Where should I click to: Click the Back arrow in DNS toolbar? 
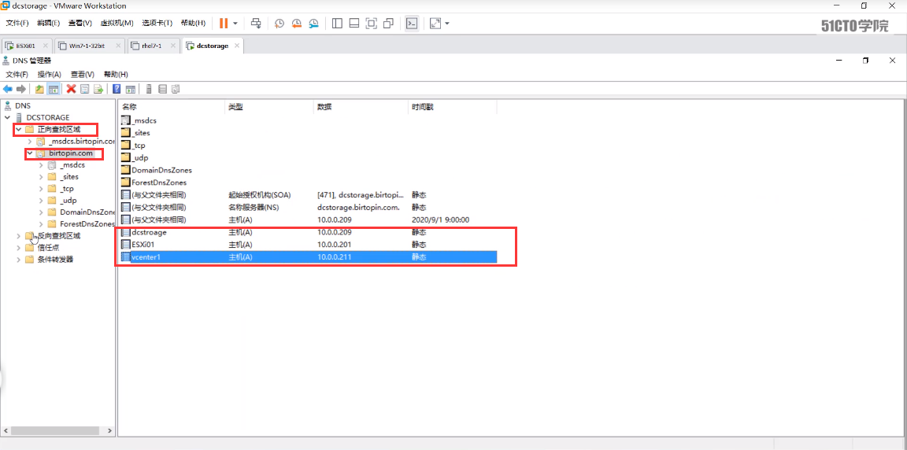point(8,89)
